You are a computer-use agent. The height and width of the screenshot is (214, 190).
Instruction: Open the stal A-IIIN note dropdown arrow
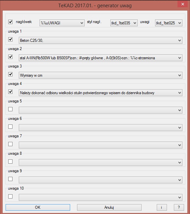(179, 58)
